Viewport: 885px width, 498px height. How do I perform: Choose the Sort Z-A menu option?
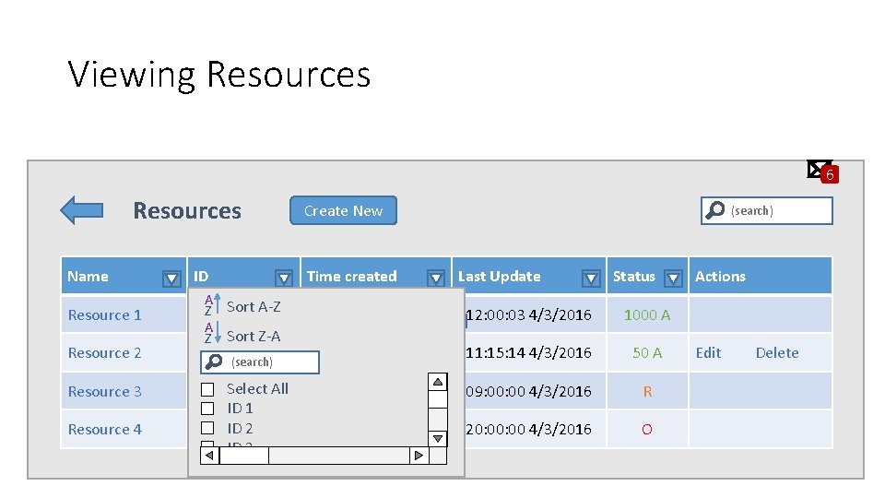pyautogui.click(x=254, y=336)
